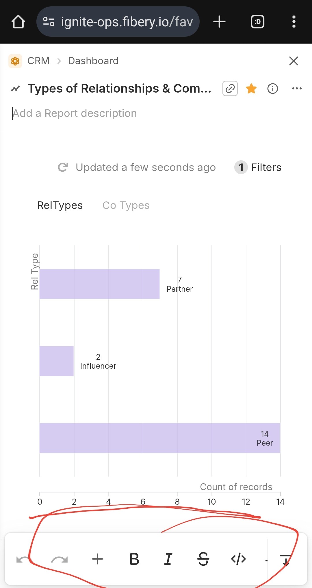This screenshot has height=588, width=312.
Task: Click the CRM breadcrumb link
Action: 38,61
